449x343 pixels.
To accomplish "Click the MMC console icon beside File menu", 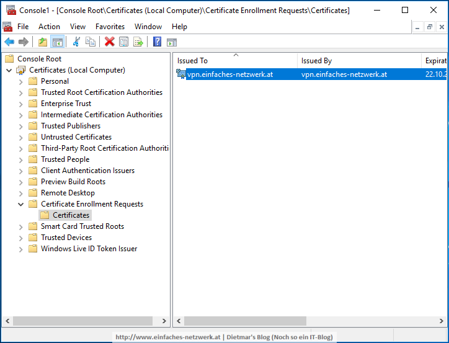I will (x=7, y=27).
